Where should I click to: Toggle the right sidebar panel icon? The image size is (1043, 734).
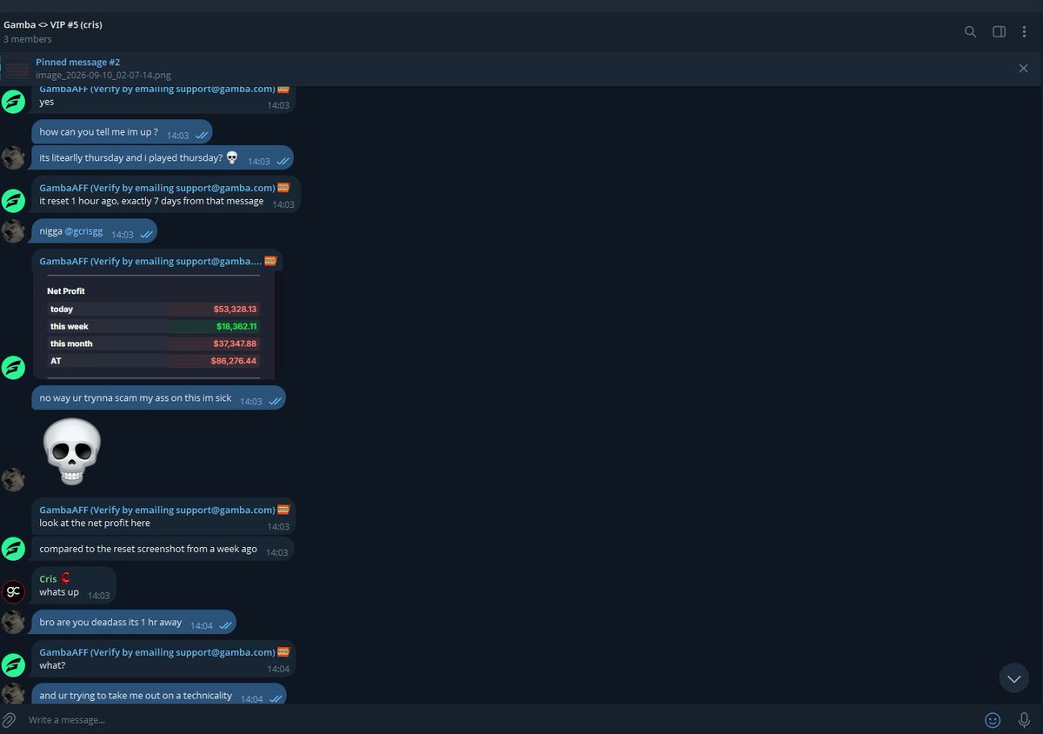pyautogui.click(x=1000, y=31)
